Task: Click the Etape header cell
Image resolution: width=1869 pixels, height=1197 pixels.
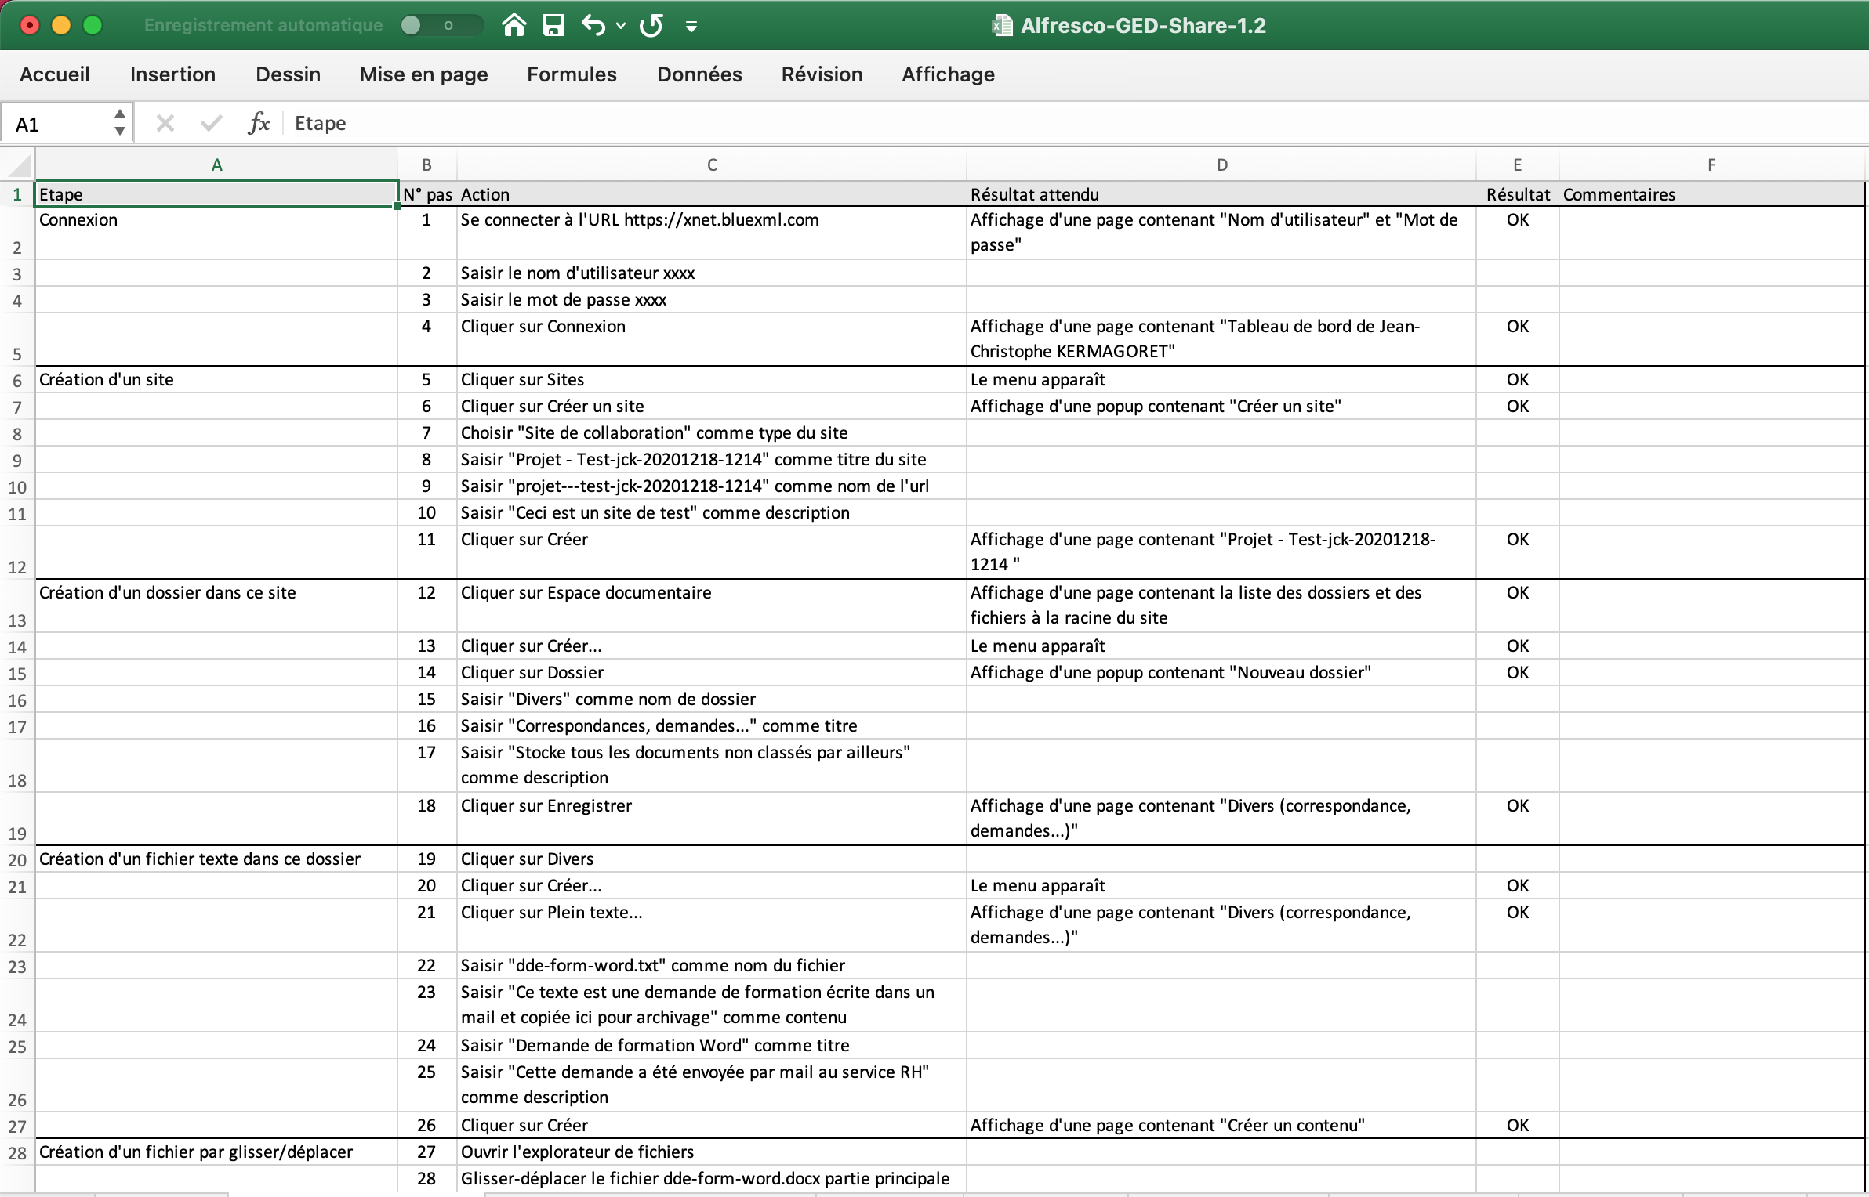Action: [x=217, y=194]
